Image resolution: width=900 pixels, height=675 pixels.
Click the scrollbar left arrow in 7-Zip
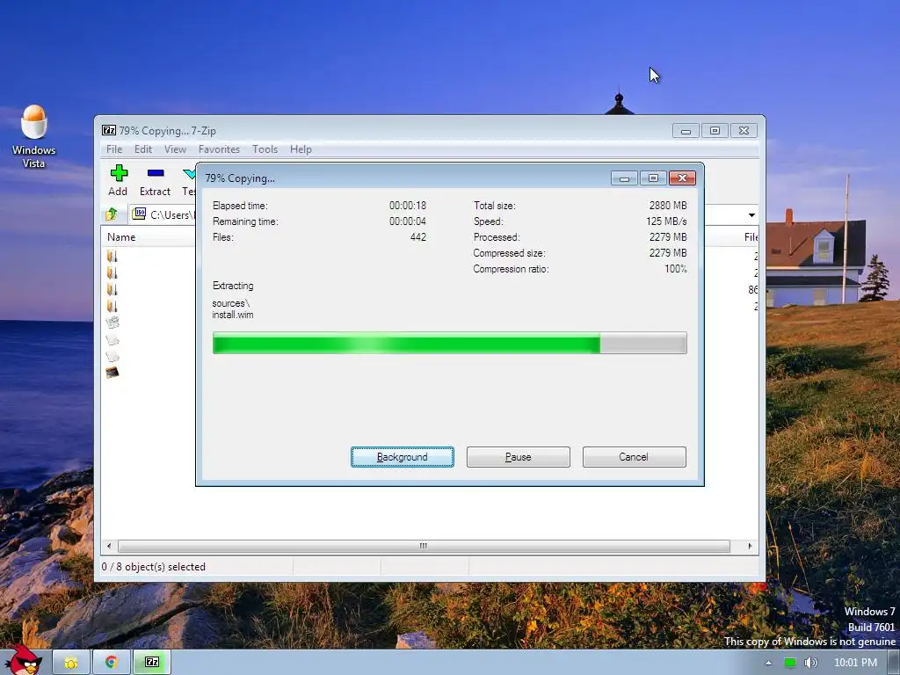point(110,546)
